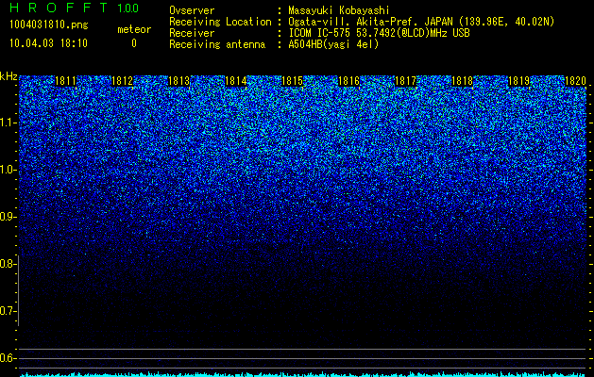Click the 0.6 kHz axis label
The image size is (594, 377).
point(8,358)
